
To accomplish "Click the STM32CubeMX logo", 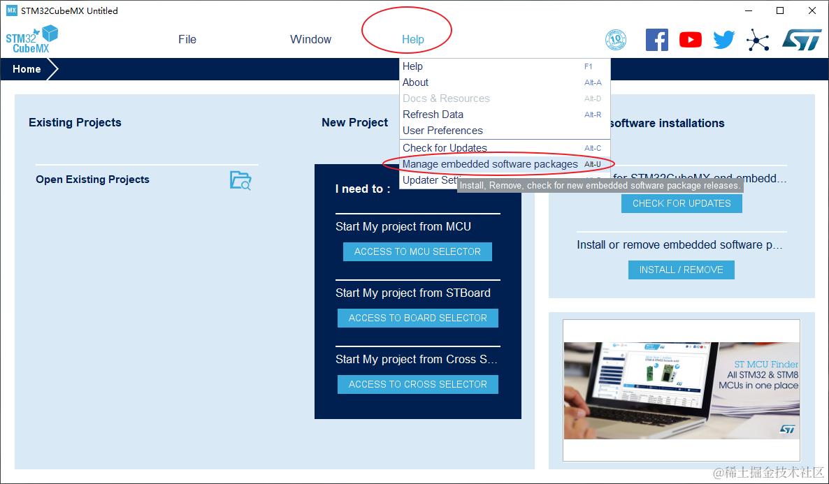I will point(31,39).
